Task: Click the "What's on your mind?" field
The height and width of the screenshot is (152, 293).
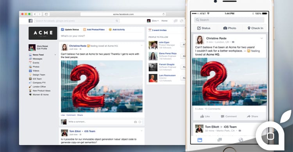Action: tap(102, 36)
